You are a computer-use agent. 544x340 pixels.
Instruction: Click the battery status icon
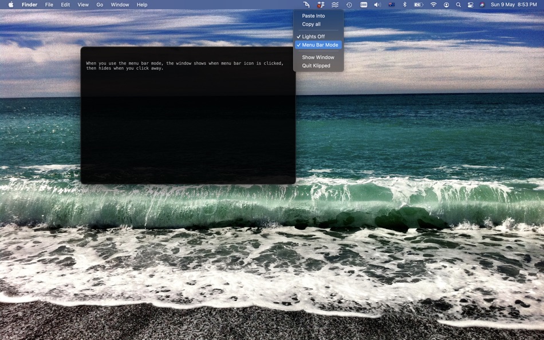pyautogui.click(x=419, y=5)
